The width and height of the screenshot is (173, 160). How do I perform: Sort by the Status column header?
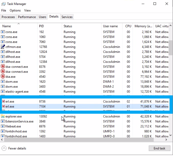[x=82, y=26]
